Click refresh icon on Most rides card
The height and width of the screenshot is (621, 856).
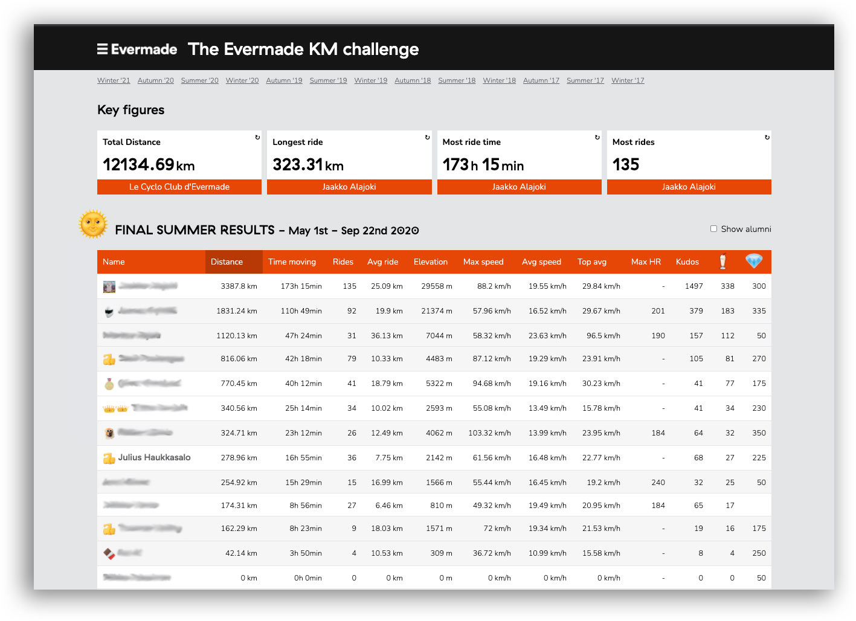pyautogui.click(x=767, y=138)
